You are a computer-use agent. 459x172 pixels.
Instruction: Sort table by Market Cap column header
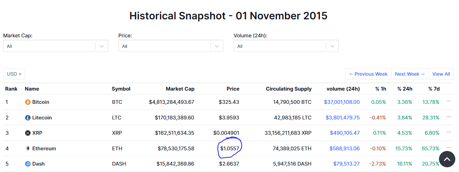(180, 89)
